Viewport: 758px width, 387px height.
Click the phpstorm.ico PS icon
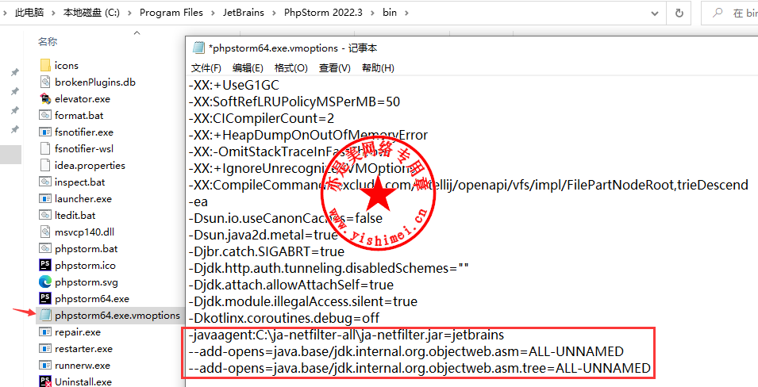45,265
